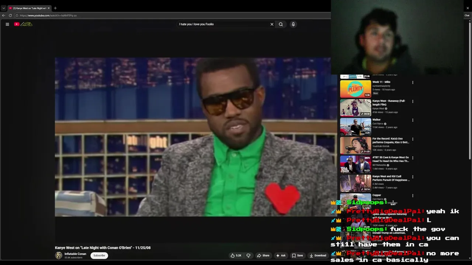
Task: Open options menu for Kid Cudi video
Action: (413, 177)
